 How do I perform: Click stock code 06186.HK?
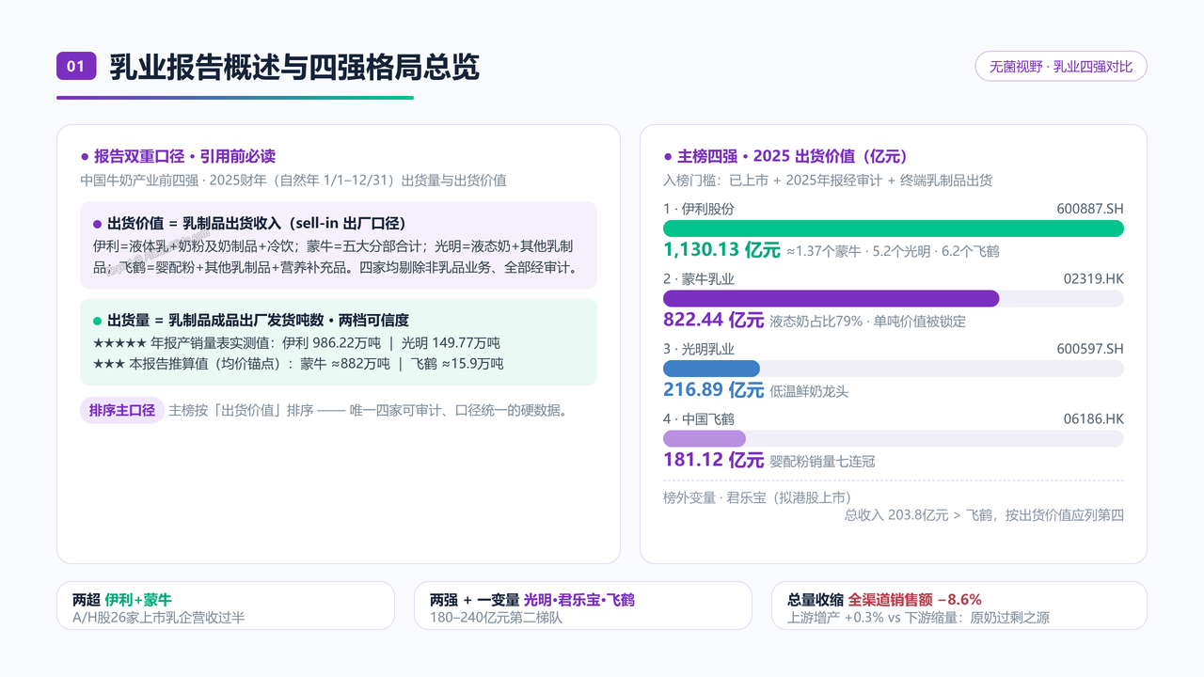tap(1094, 418)
